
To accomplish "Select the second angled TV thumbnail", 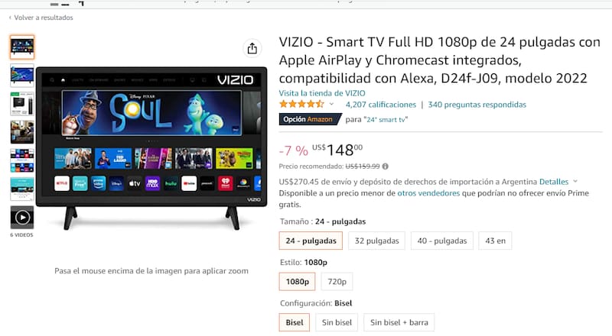I will point(22,76).
